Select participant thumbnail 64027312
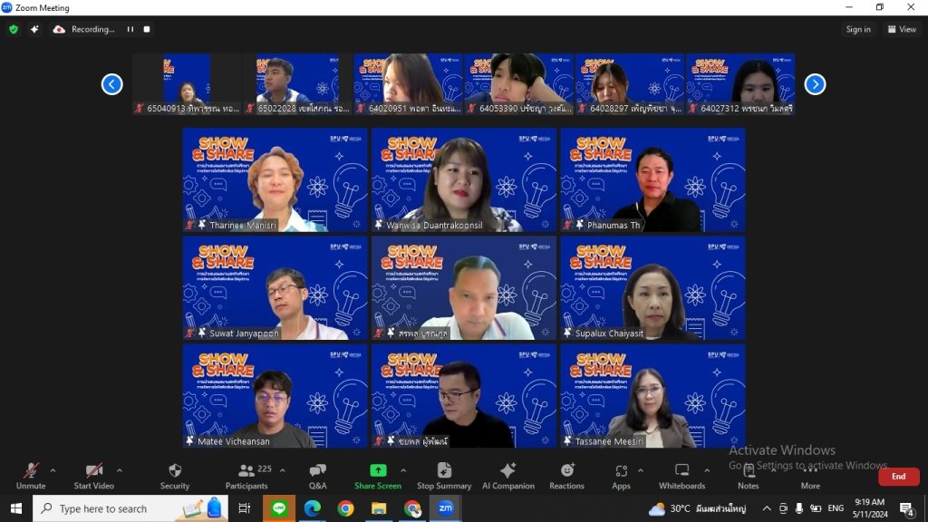928x522 pixels. [740, 84]
